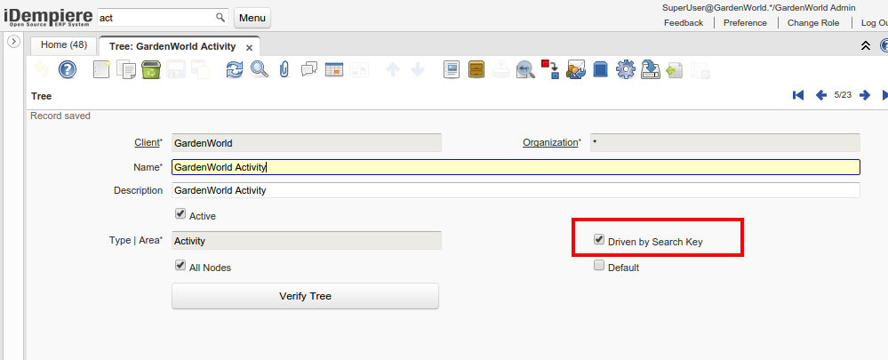The image size is (888, 360).
Task: Expand the collapsed left side panel
Action: [x=13, y=42]
